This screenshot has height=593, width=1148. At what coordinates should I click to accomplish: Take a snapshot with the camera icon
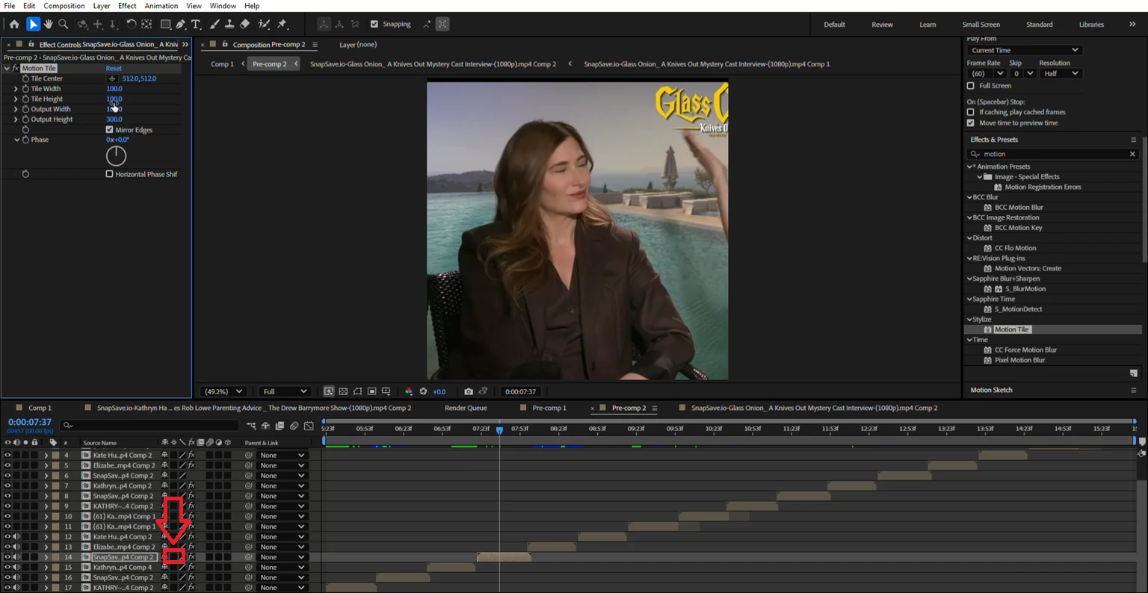pyautogui.click(x=469, y=391)
